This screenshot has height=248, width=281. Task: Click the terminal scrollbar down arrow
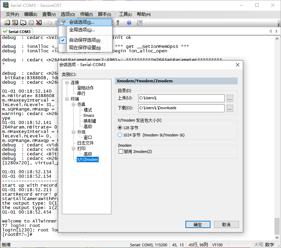(277, 237)
